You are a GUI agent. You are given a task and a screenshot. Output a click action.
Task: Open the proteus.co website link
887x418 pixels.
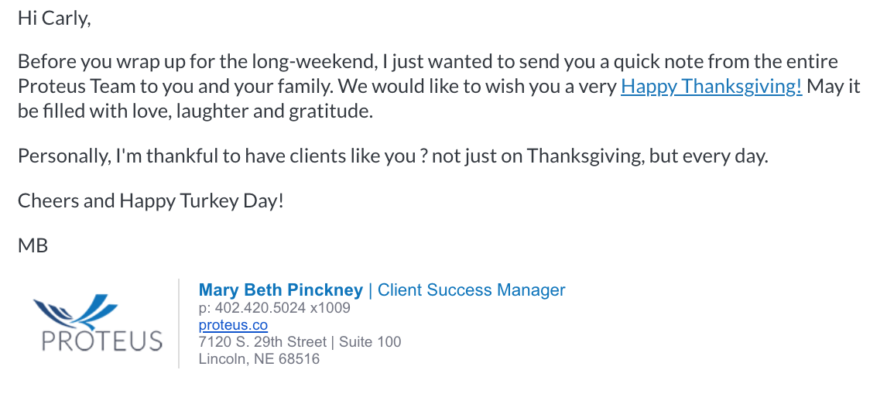pyautogui.click(x=233, y=325)
